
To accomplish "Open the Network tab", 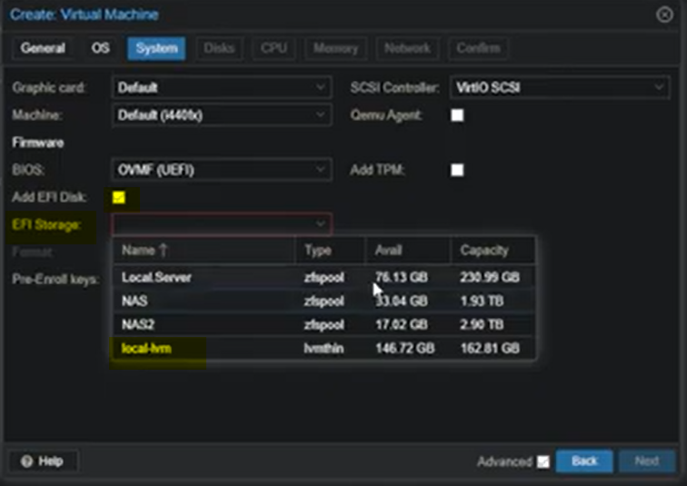I will [x=407, y=48].
